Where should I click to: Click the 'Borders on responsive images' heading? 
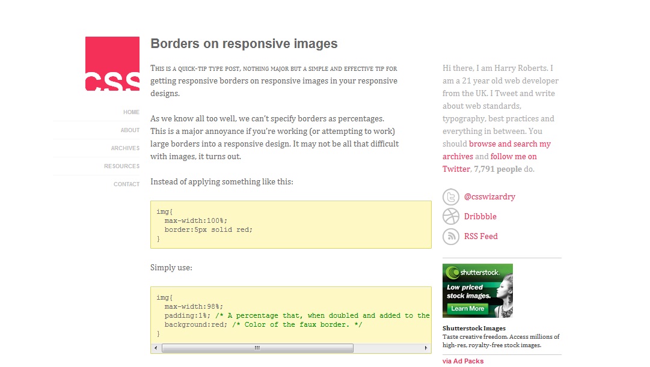(244, 44)
